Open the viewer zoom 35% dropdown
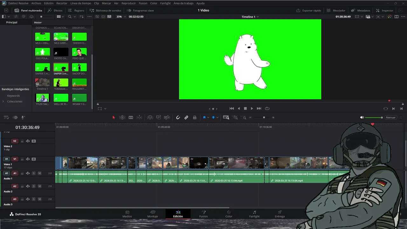407x229 pixels. tap(121, 17)
